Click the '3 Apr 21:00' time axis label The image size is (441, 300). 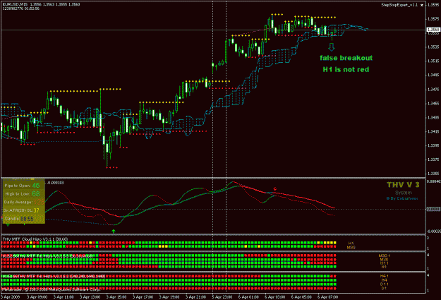[195, 297]
